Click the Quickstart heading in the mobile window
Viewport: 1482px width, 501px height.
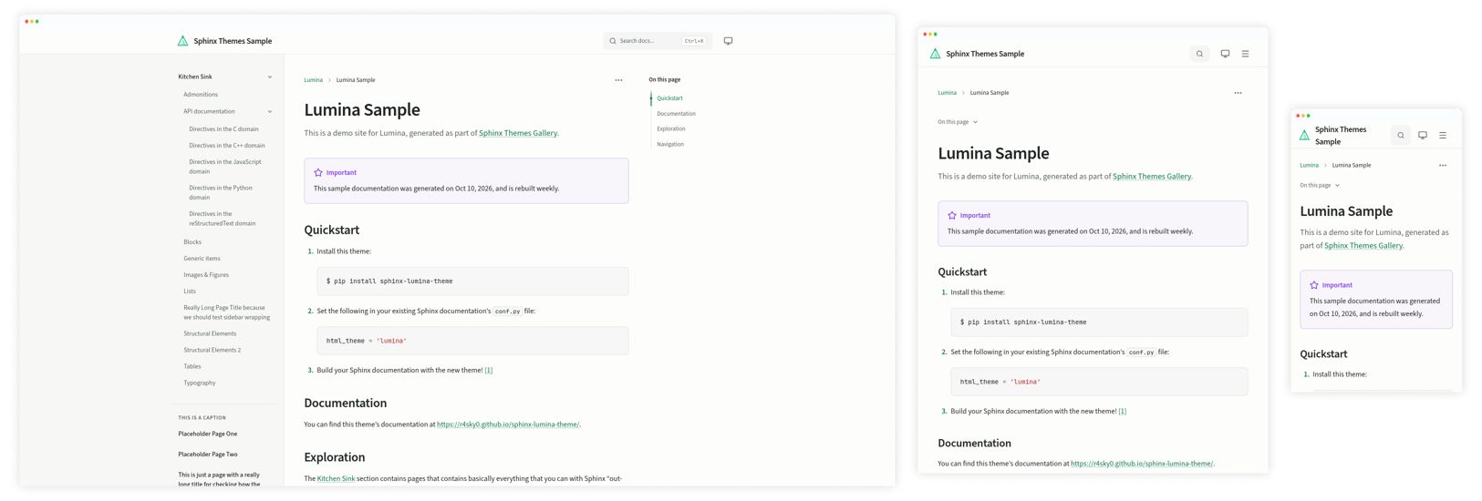pos(1323,353)
